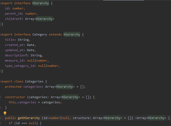Click the 'measure_id' property
Image resolution: width=171 pixels, height=126 pixels.
click(x=14, y=61)
